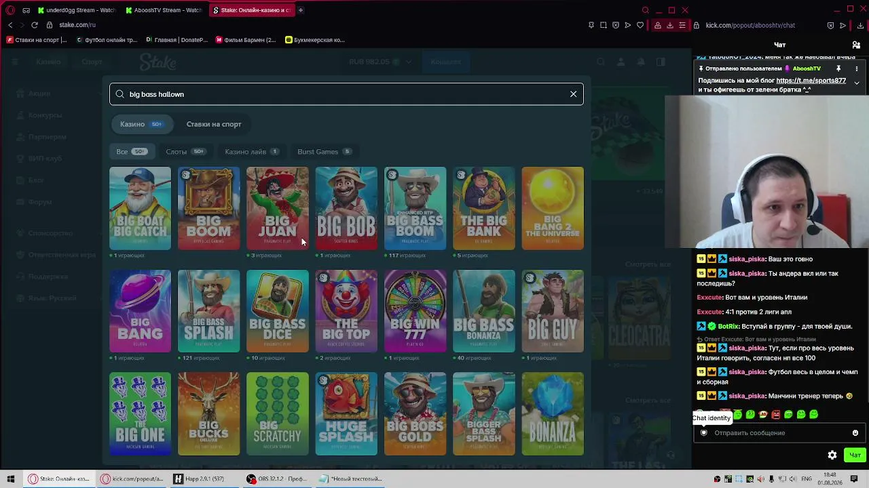Open The Big Bank game
The image size is (869, 488).
[483, 208]
